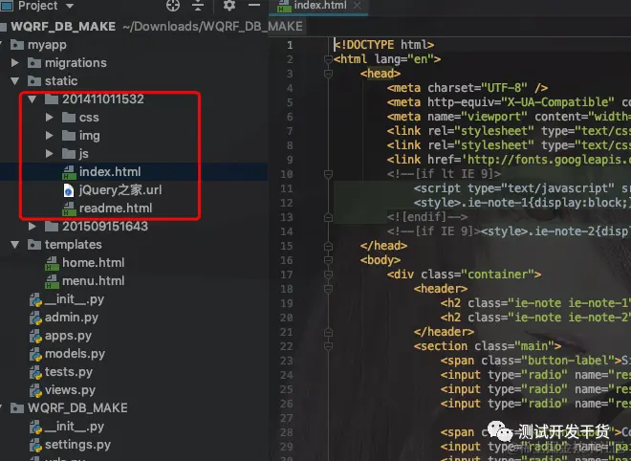Place cursor on the DOCTYPE html line
This screenshot has height=461, width=631.
[x=384, y=45]
